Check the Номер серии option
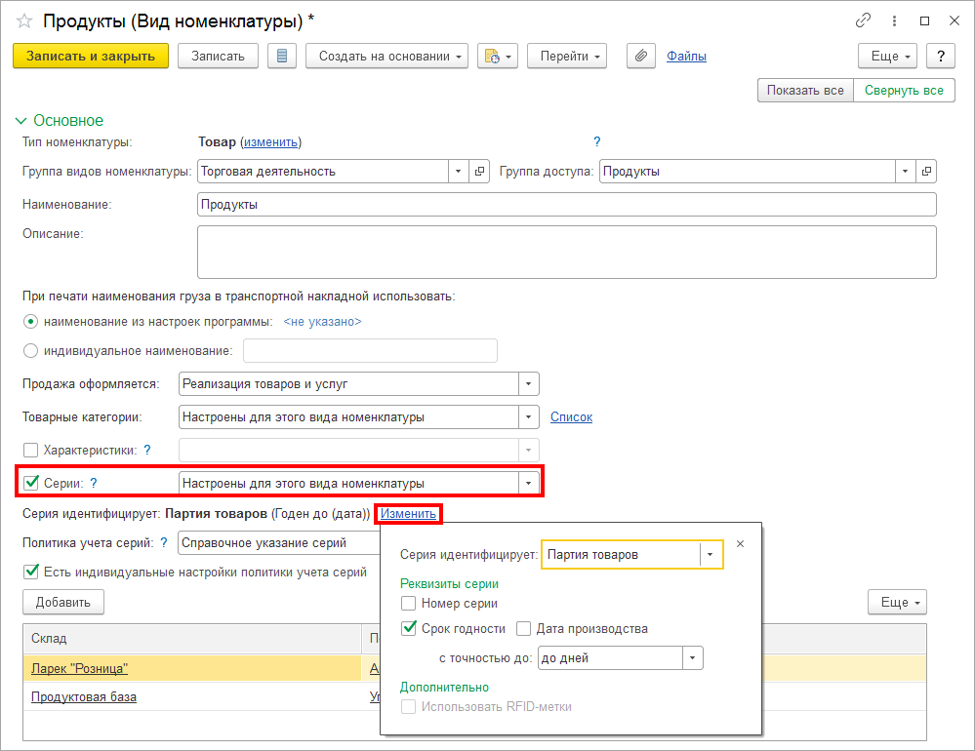This screenshot has width=975, height=751. pos(409,603)
